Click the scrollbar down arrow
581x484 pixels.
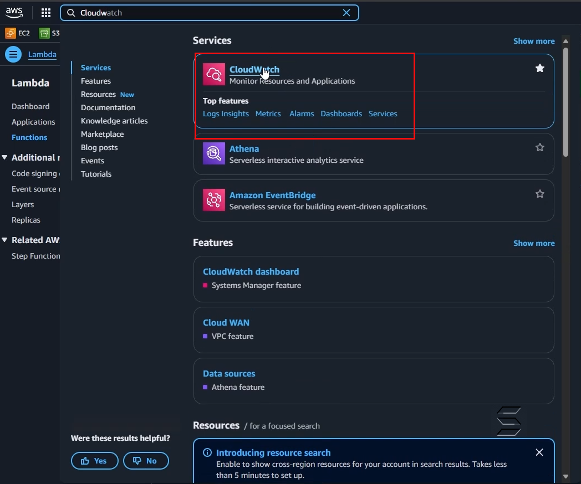[x=566, y=476]
